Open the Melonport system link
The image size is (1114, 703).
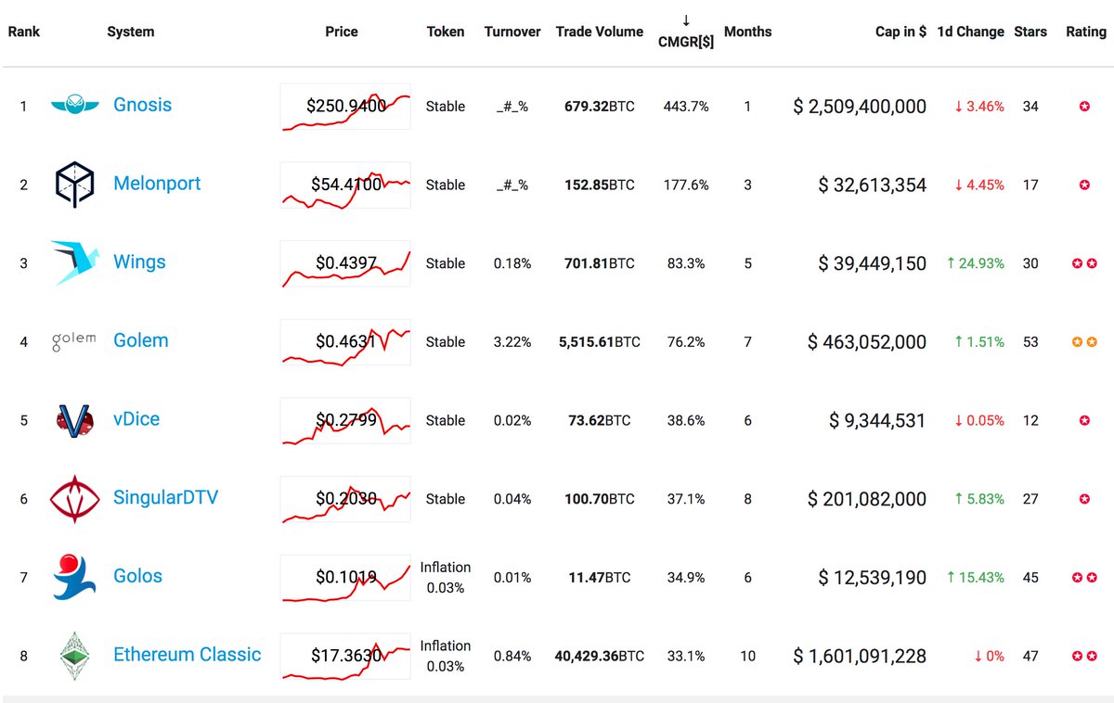pos(157,184)
